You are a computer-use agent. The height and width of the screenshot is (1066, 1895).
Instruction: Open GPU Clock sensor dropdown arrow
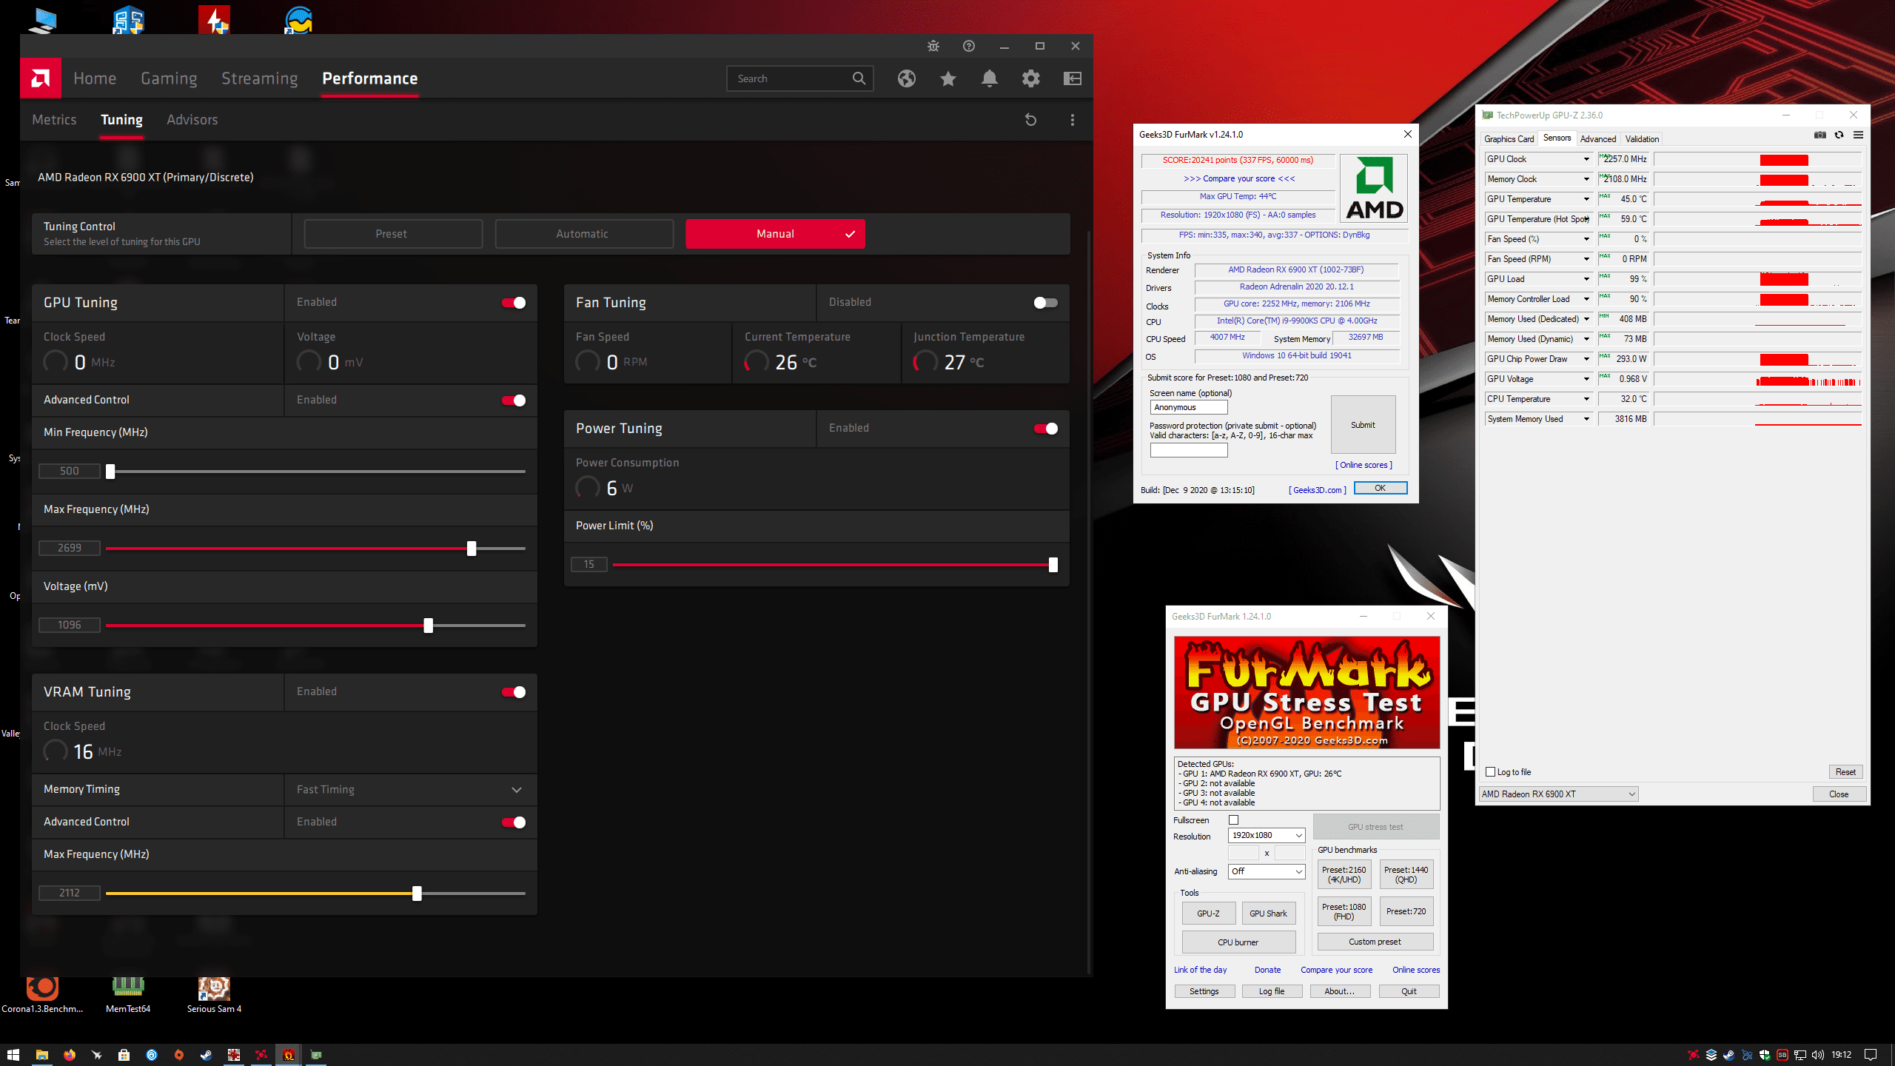[1586, 159]
